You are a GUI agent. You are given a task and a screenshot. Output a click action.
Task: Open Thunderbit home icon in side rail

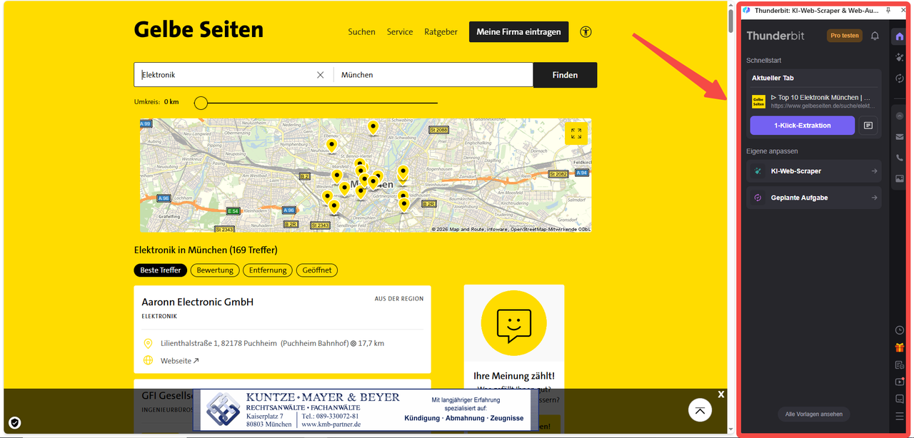point(900,36)
